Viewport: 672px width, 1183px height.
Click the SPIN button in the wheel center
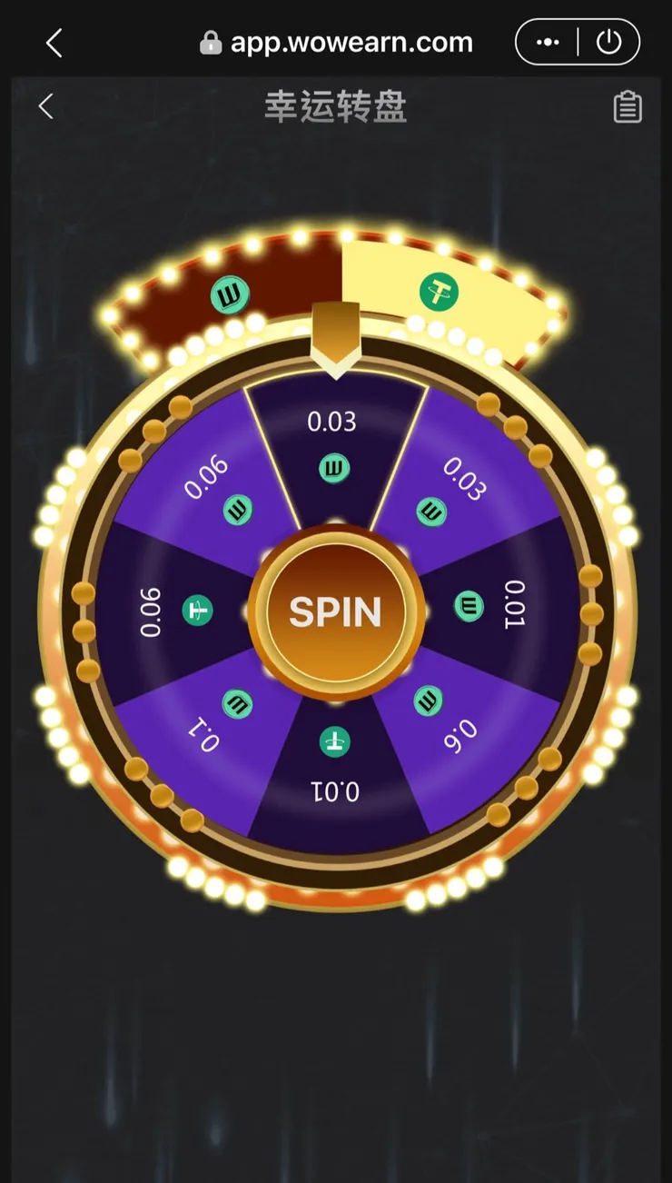pyautogui.click(x=336, y=612)
